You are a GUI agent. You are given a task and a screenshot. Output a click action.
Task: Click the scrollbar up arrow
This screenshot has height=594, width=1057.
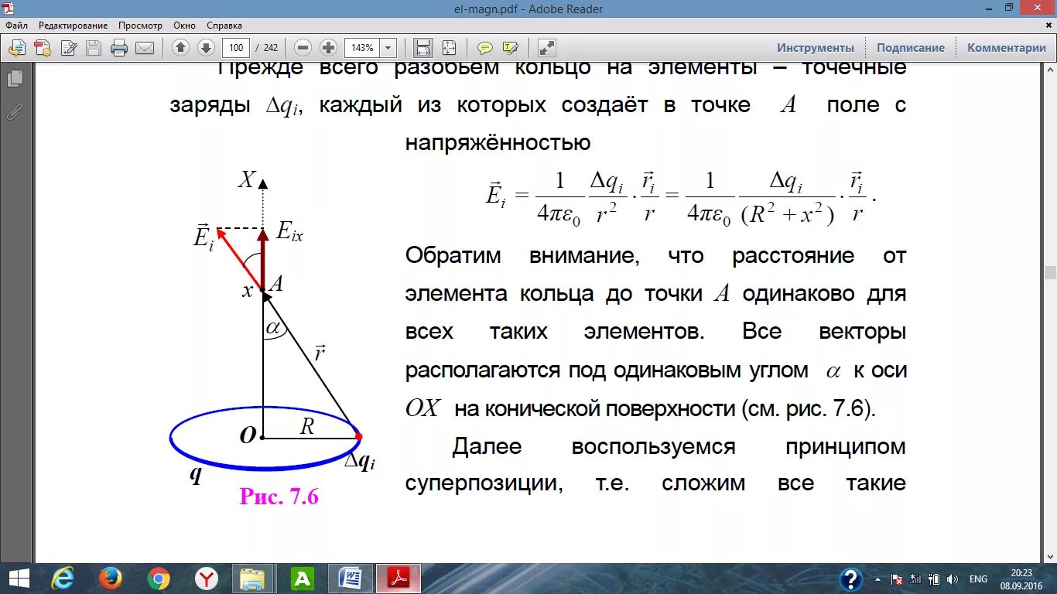(1050, 69)
